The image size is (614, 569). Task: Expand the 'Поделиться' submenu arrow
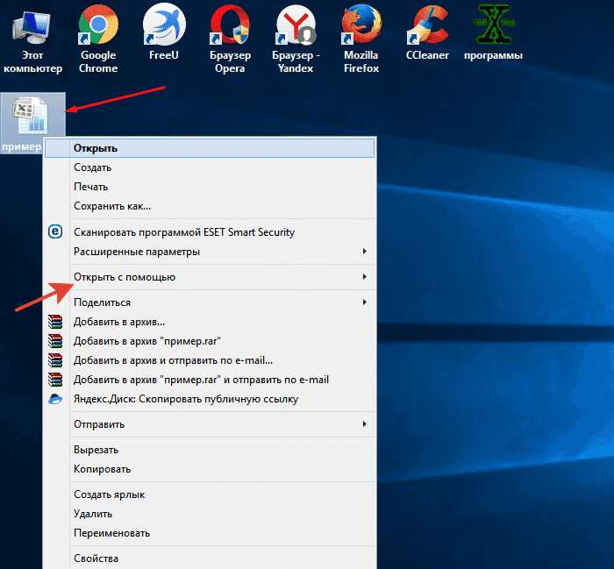click(364, 302)
